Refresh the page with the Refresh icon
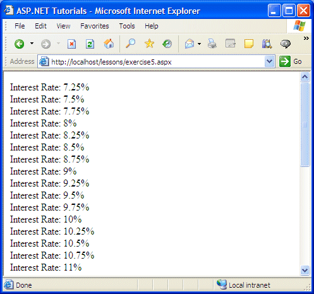This screenshot has height=294, width=314. tap(90, 44)
